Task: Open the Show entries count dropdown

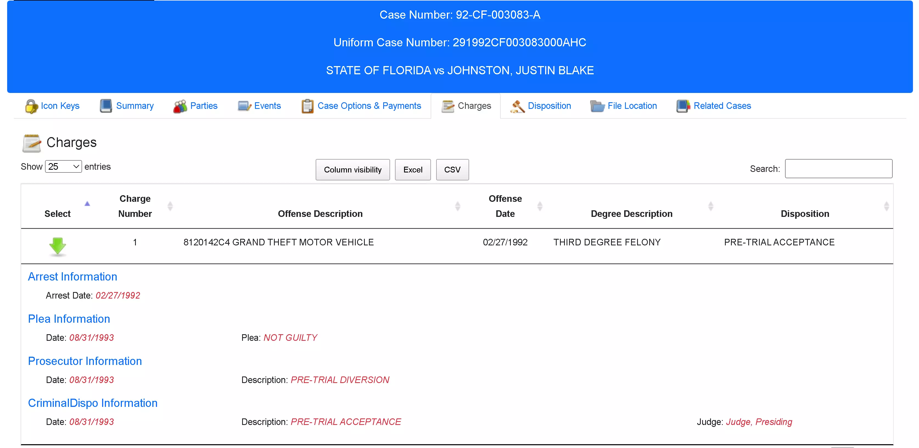Action: click(63, 166)
